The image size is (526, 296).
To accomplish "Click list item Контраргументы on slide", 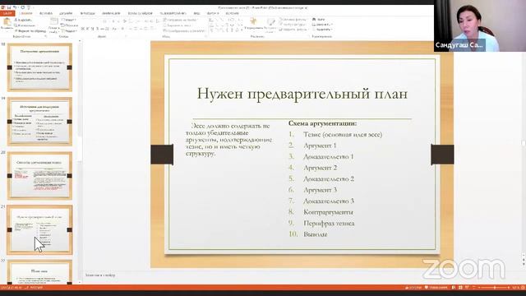I will (328, 212).
